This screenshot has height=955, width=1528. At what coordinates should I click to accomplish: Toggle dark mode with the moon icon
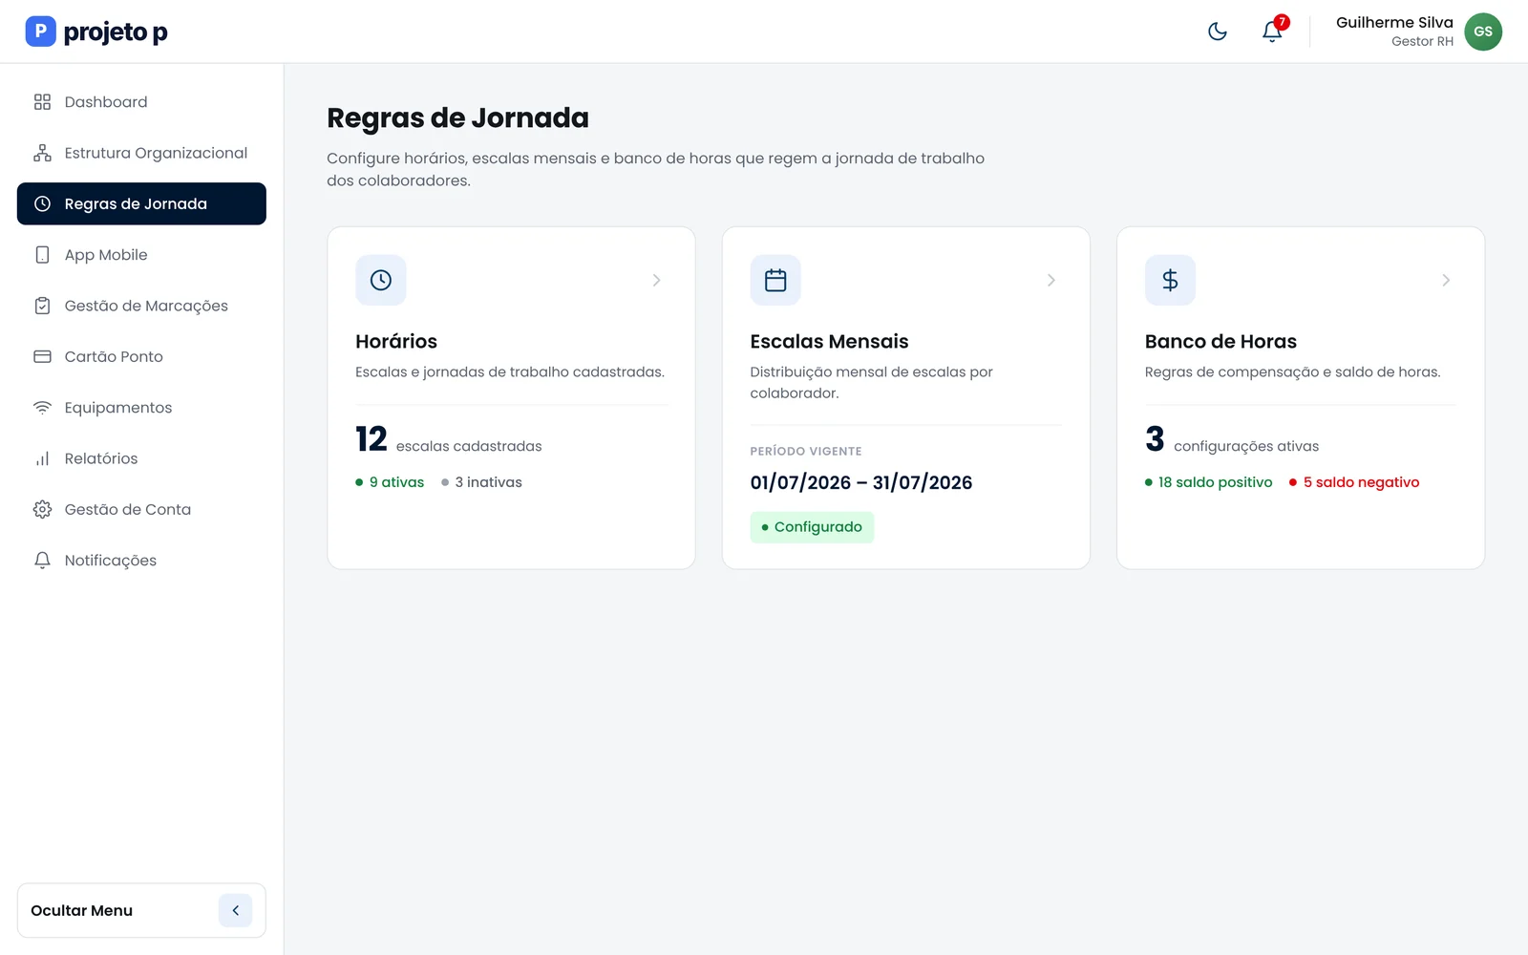(x=1218, y=32)
